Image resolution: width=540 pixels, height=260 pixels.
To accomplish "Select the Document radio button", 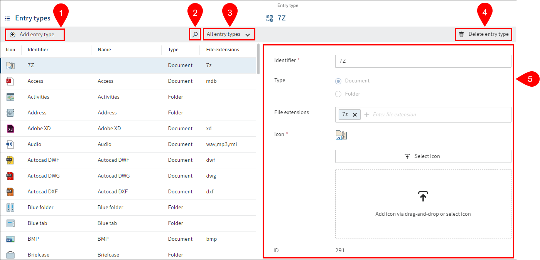I will [338, 81].
